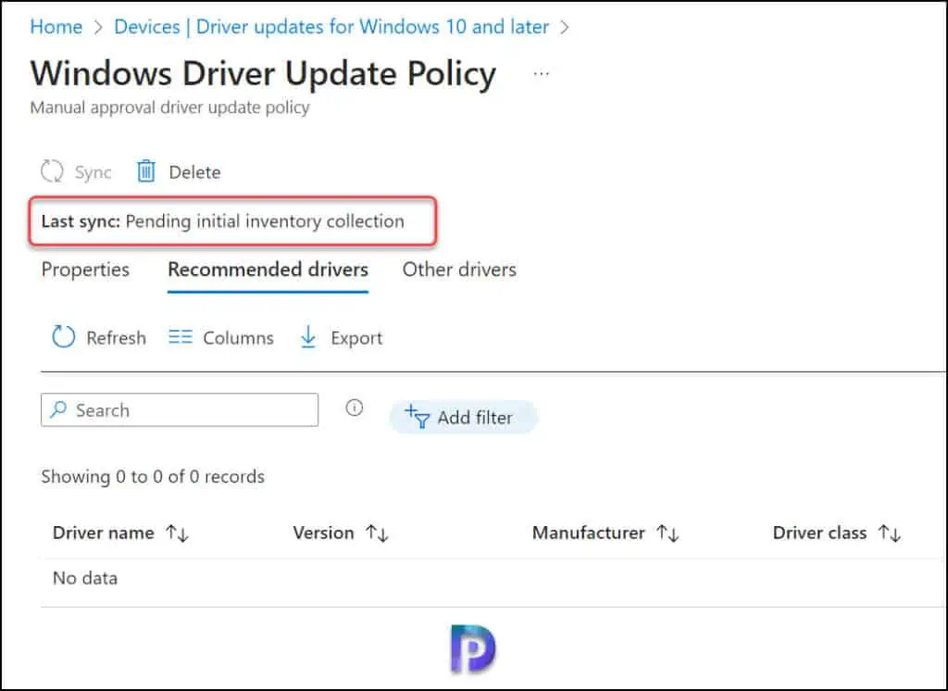This screenshot has width=948, height=691.
Task: Open the Other drivers tab
Action: 459,270
